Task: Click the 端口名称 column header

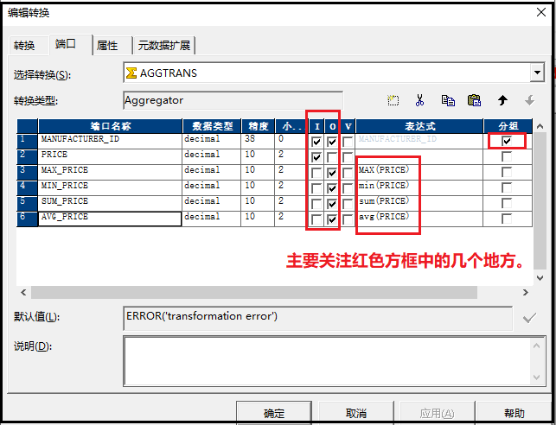Action: point(110,126)
